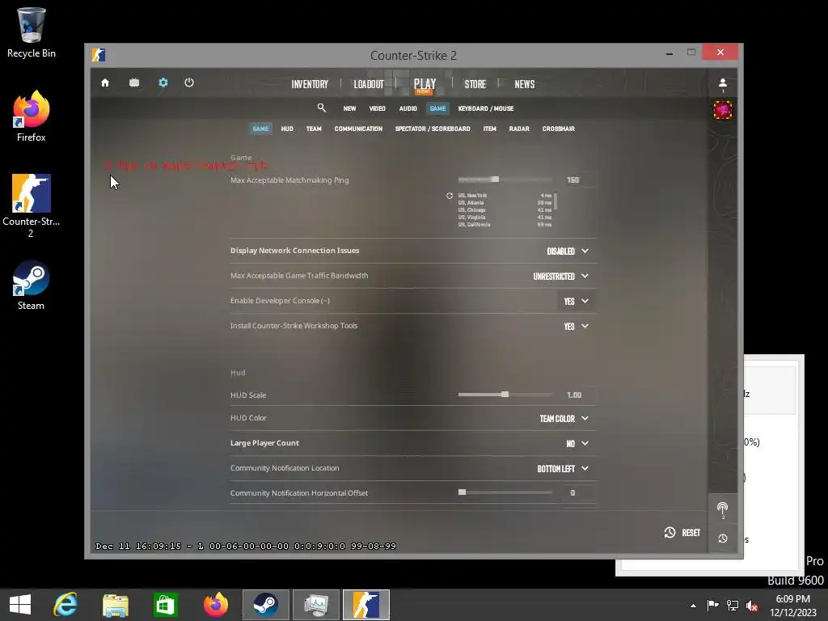The width and height of the screenshot is (828, 621).
Task: Jump to the Communication sub-tab
Action: click(358, 129)
